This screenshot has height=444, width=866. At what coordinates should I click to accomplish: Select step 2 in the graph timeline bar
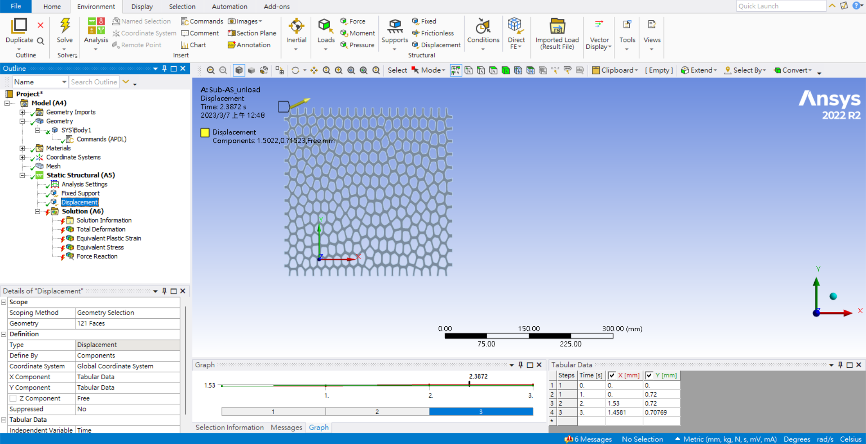[377, 412]
